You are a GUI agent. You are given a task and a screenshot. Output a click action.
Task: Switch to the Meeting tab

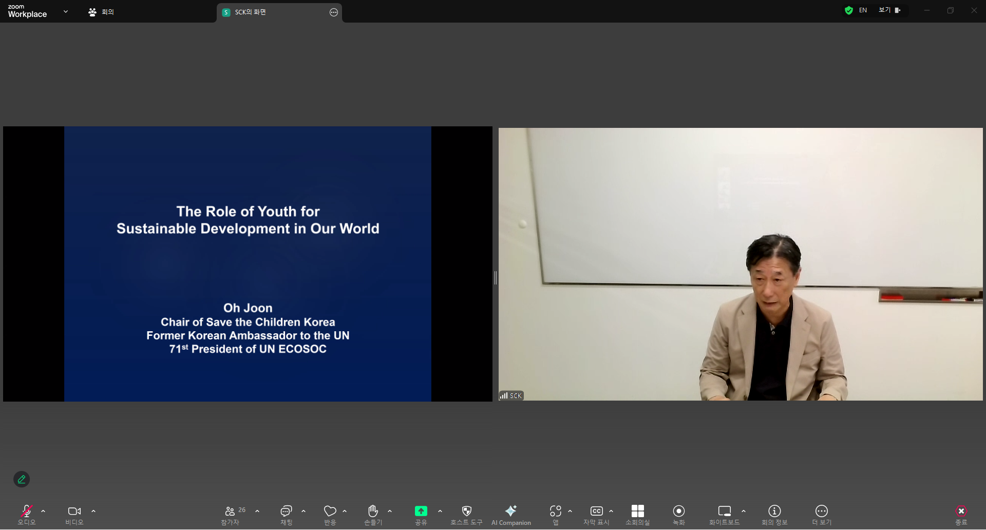pos(101,12)
